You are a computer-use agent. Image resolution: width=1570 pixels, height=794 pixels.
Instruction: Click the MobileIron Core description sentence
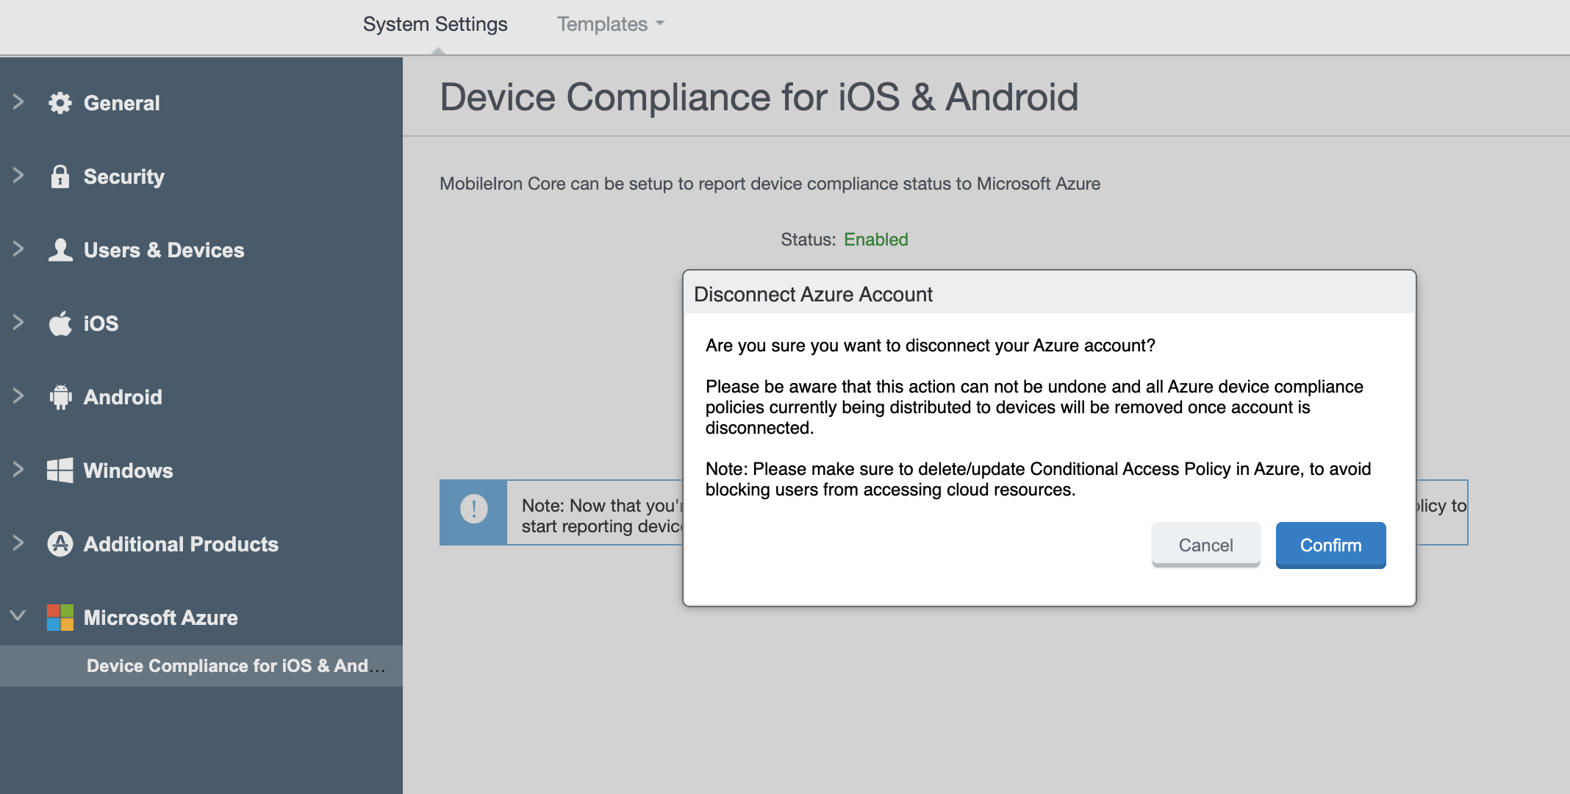pos(770,184)
